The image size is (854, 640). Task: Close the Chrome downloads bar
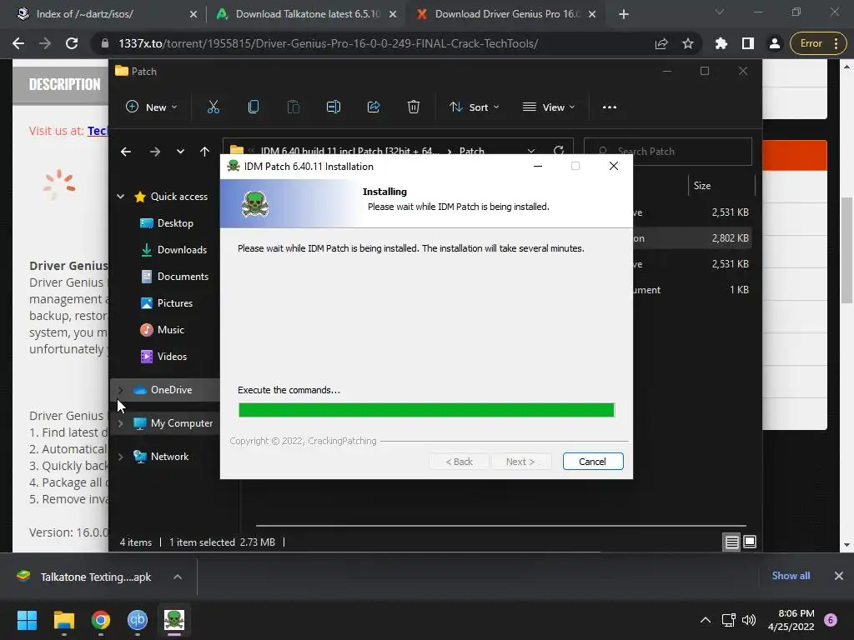tap(839, 576)
